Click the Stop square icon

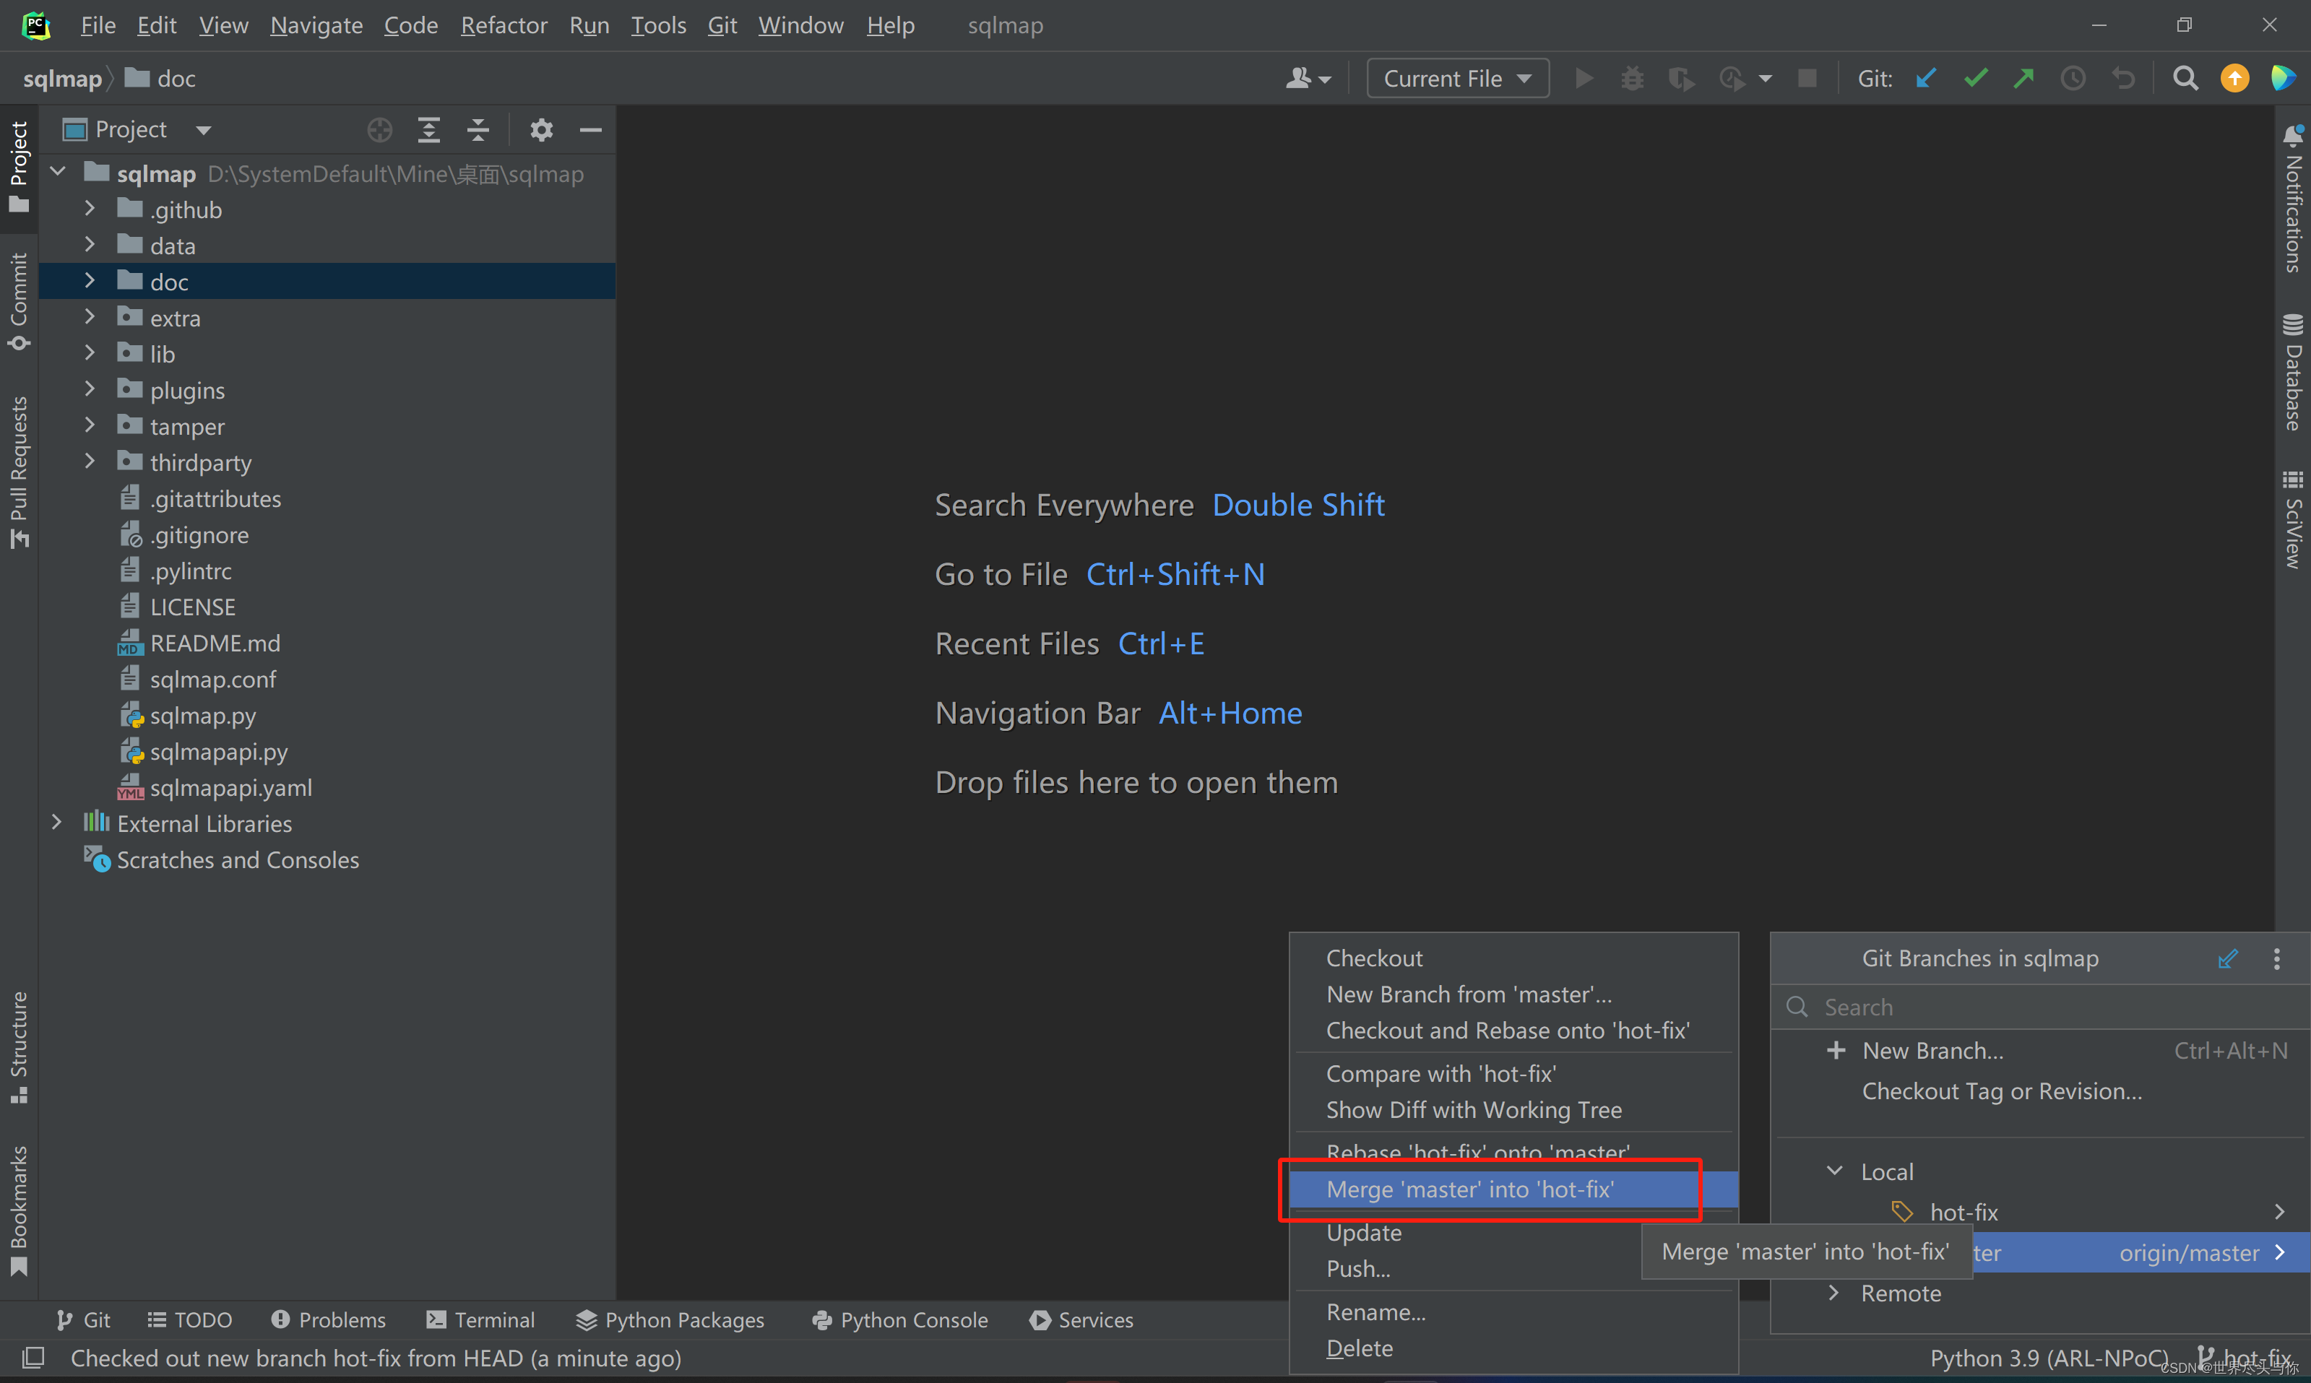tap(1807, 78)
